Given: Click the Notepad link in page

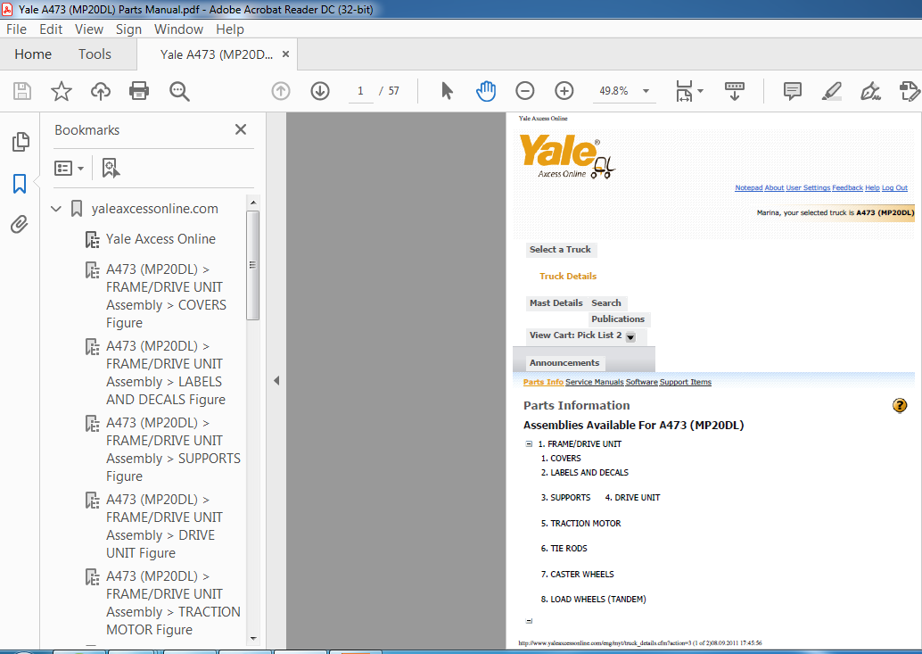Looking at the screenshot, I should point(748,187).
